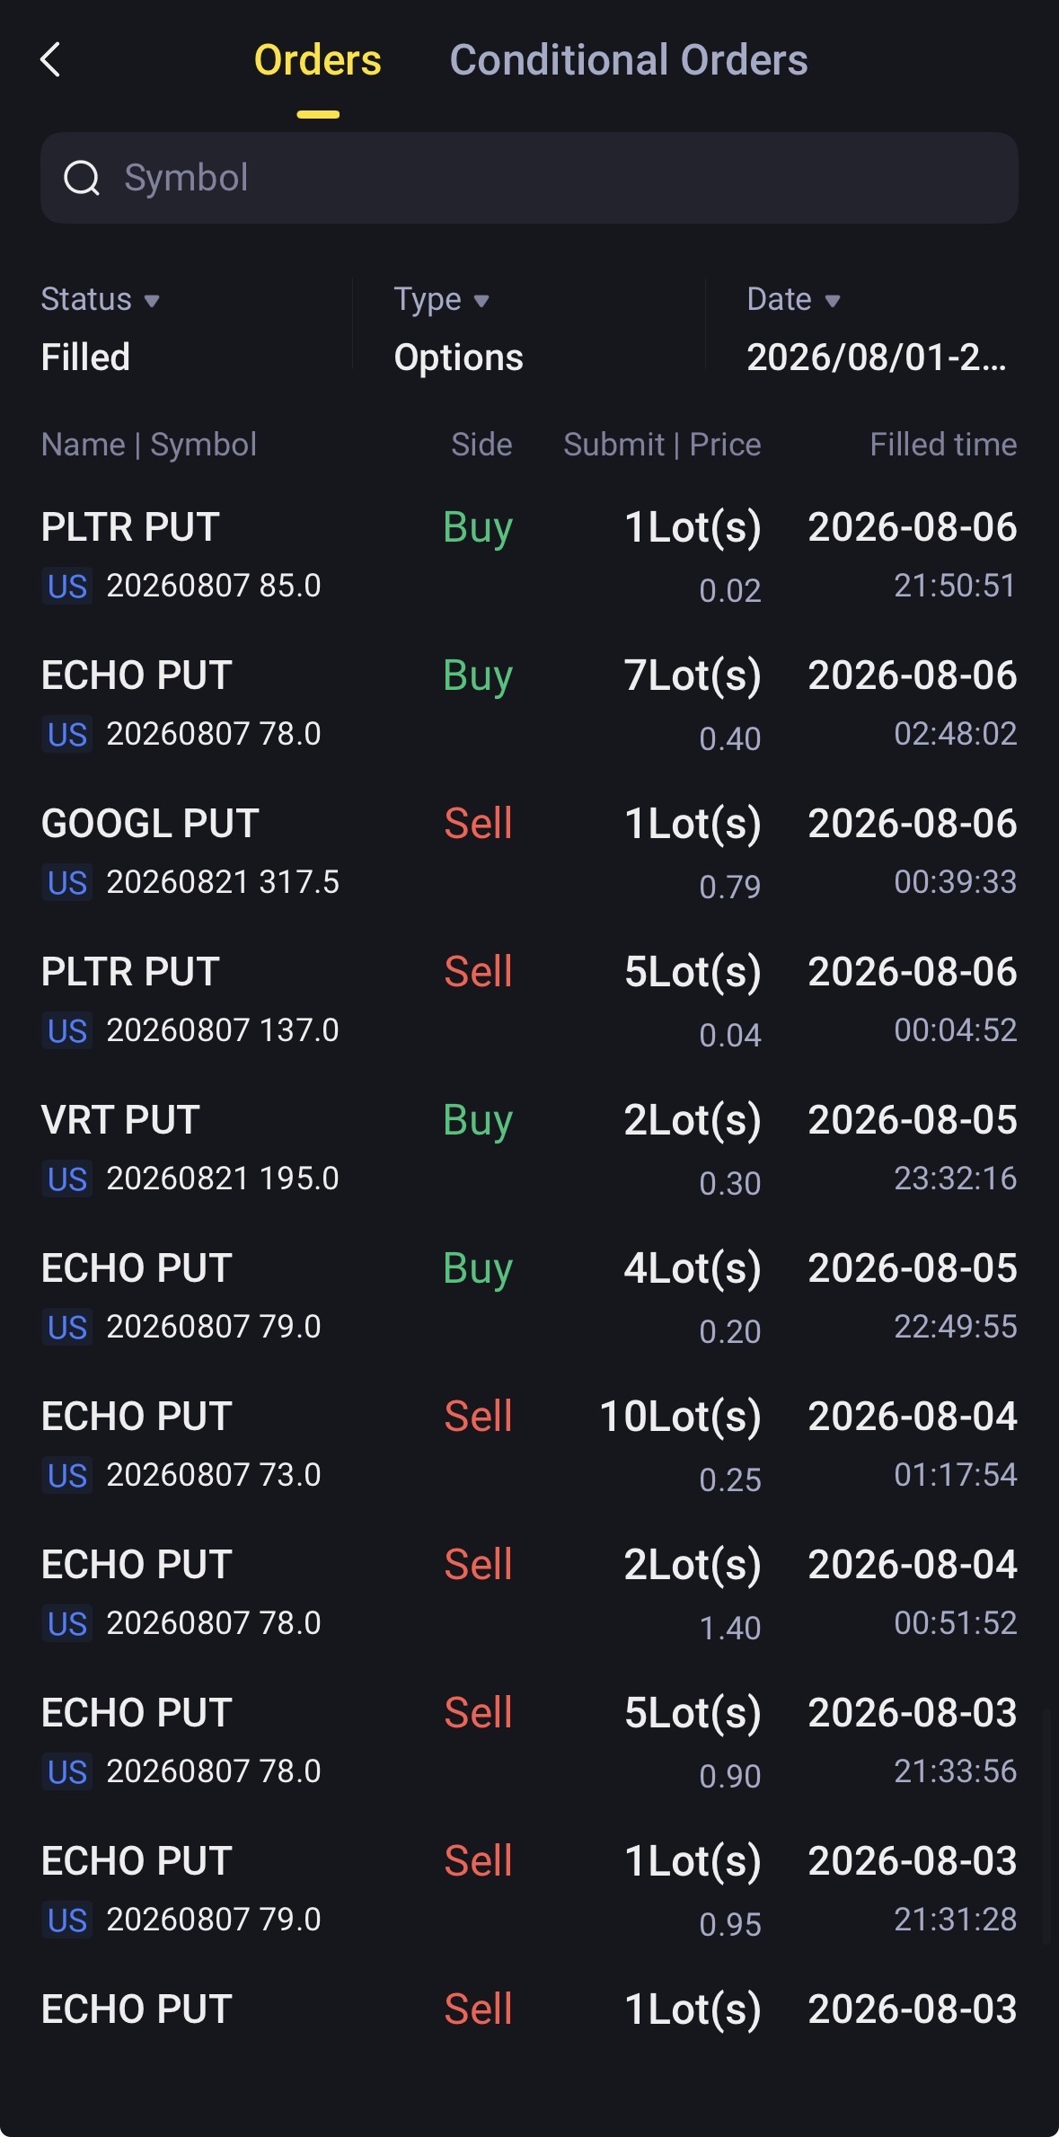Image resolution: width=1059 pixels, height=2137 pixels.
Task: Click the US market badge for PLTR 85.0 put
Action: click(x=67, y=587)
